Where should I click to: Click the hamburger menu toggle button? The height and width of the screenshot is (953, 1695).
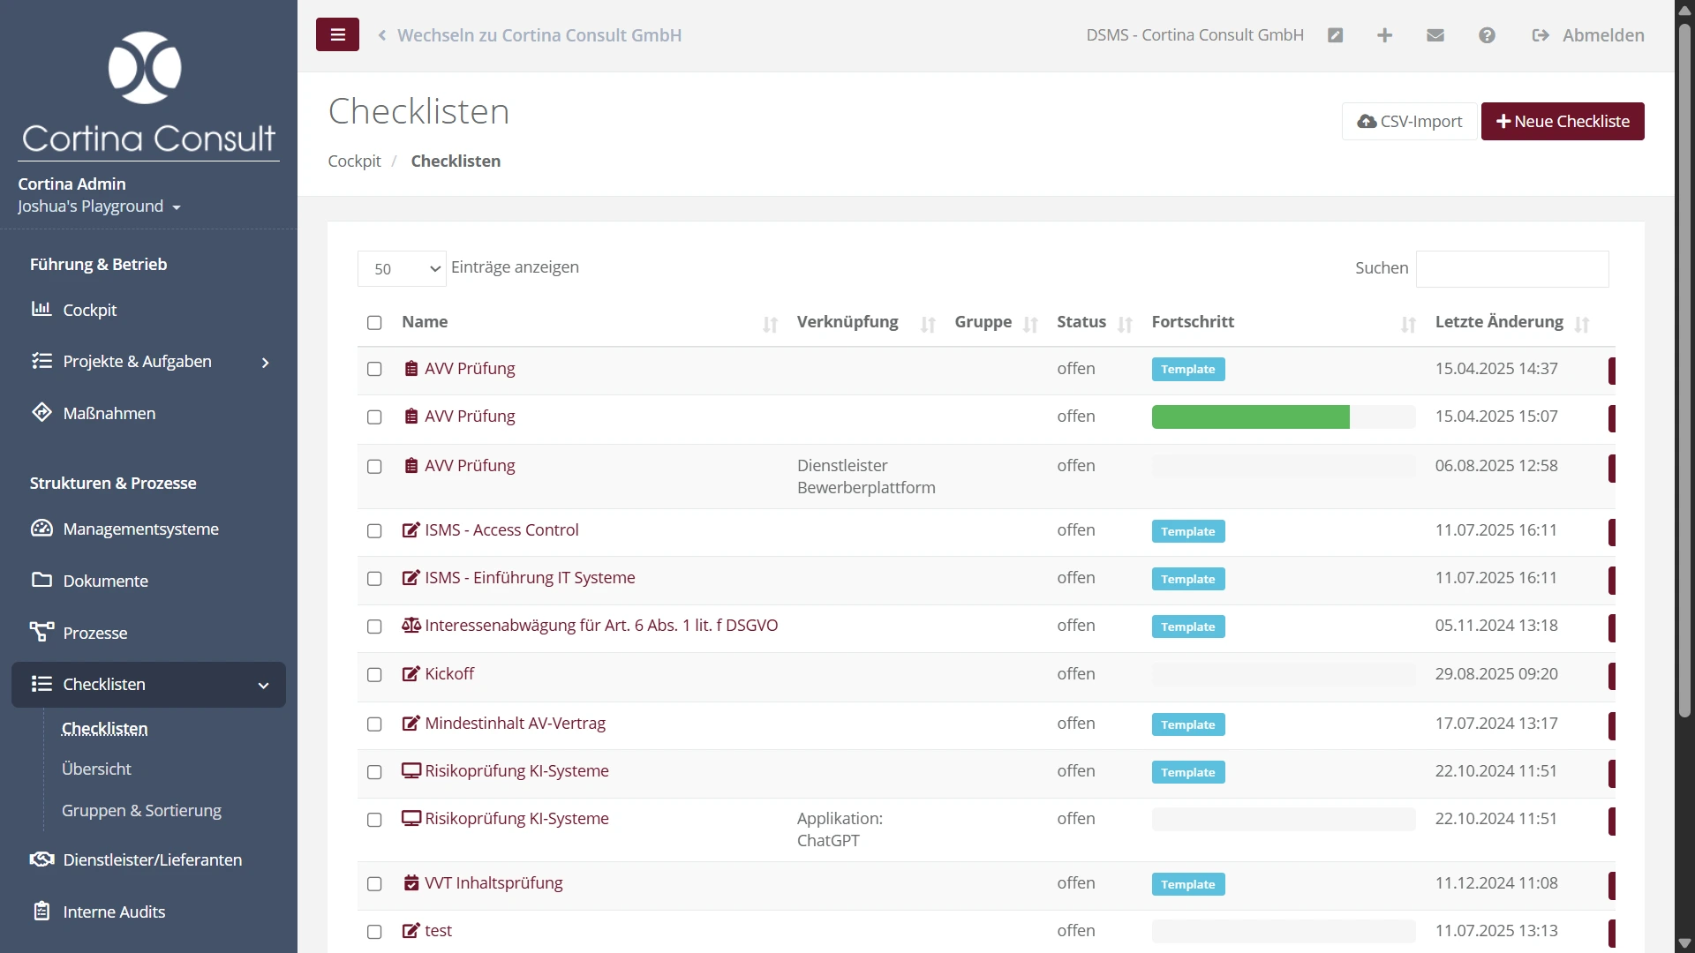tap(337, 35)
